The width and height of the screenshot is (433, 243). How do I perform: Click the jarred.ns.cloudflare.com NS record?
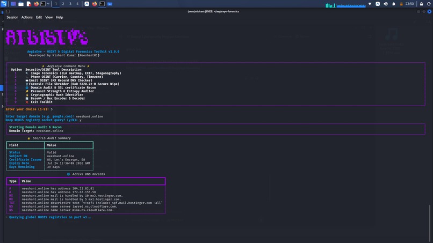pos(69,207)
